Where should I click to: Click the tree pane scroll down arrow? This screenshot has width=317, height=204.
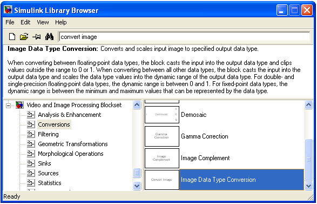137,186
